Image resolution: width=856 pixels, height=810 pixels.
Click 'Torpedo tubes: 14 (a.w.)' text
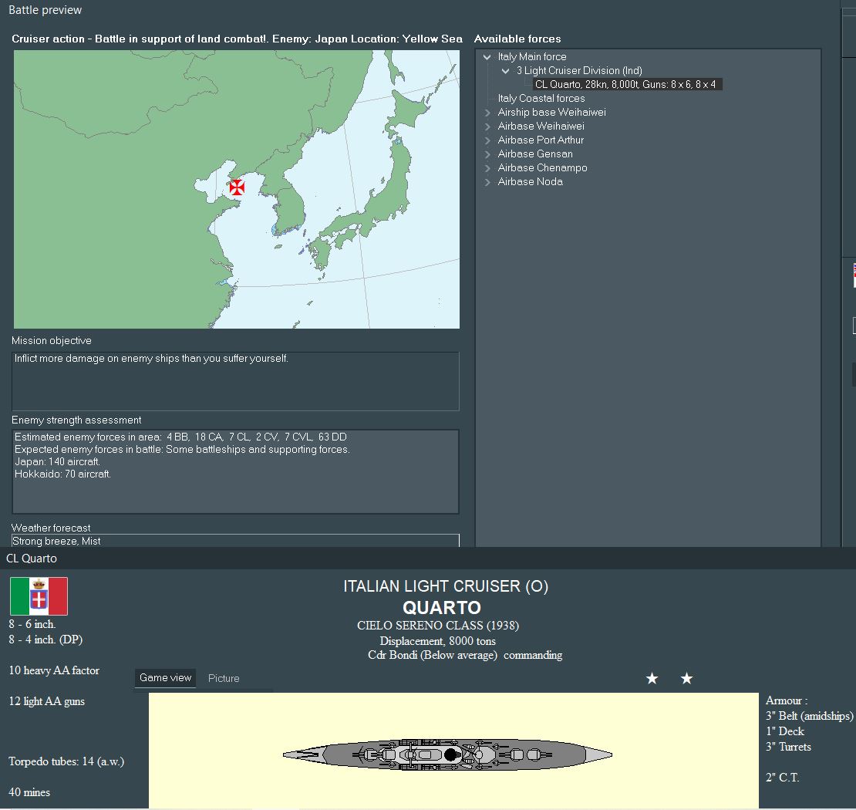point(66,761)
